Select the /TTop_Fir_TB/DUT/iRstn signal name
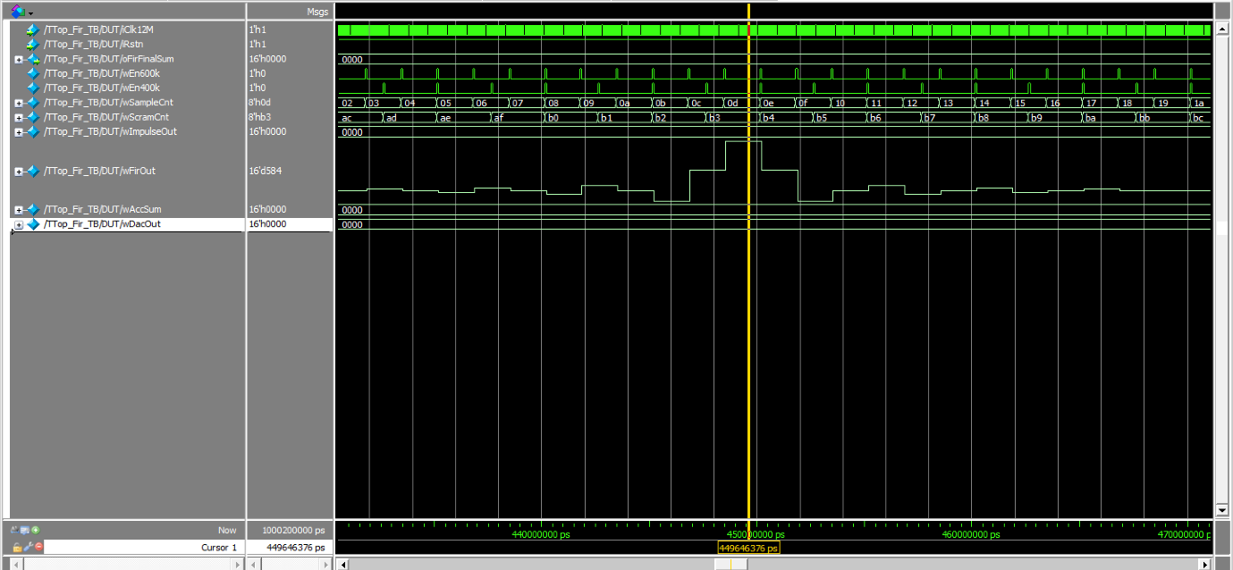 tap(93, 44)
